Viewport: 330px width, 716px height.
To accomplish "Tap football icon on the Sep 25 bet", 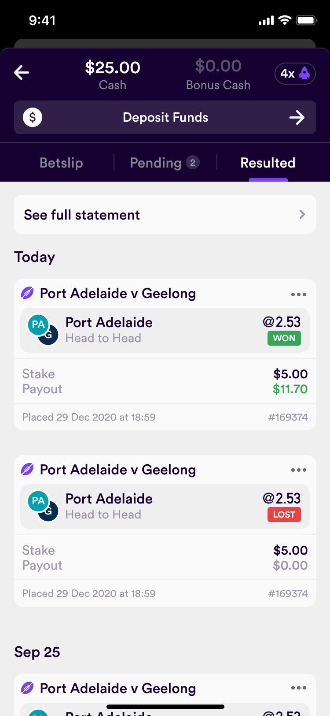I will (28, 687).
